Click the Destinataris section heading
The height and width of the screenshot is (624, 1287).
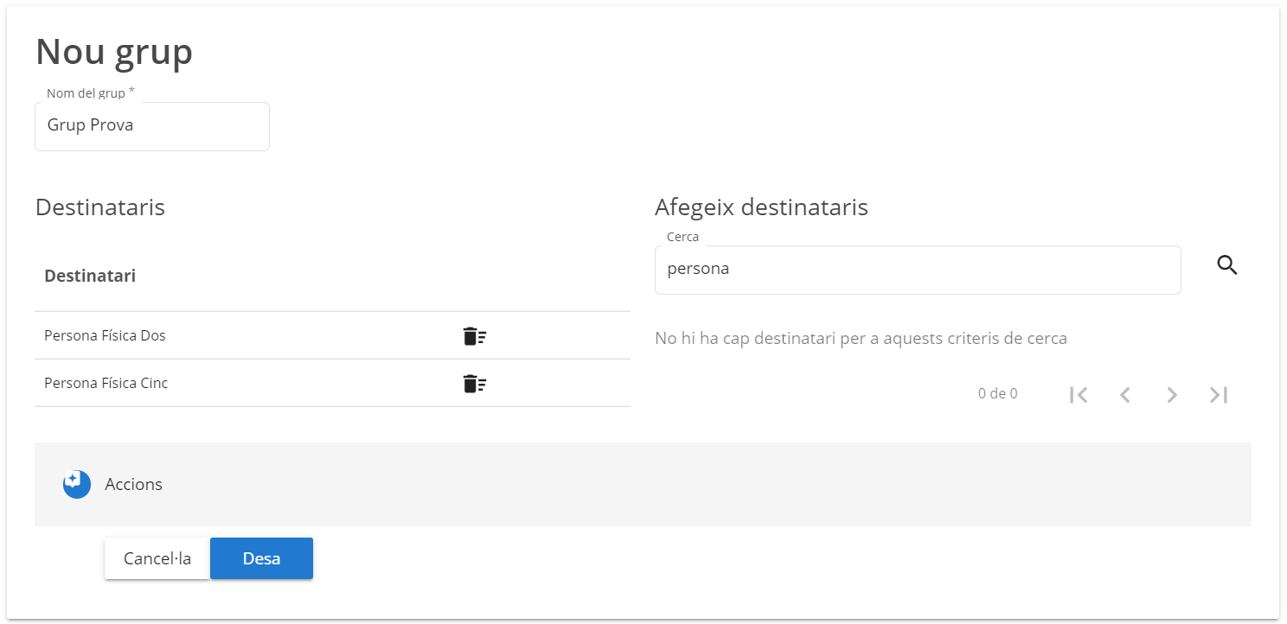(x=100, y=207)
